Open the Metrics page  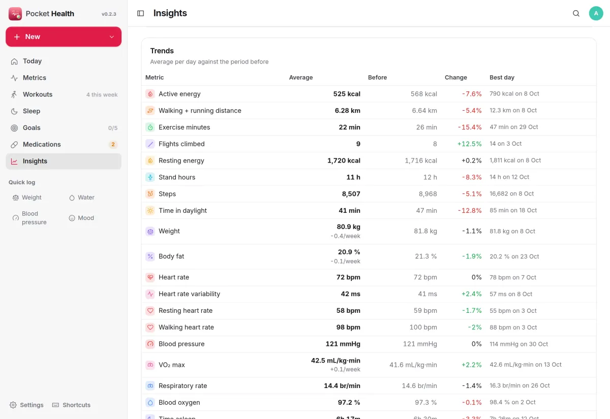(x=64, y=78)
